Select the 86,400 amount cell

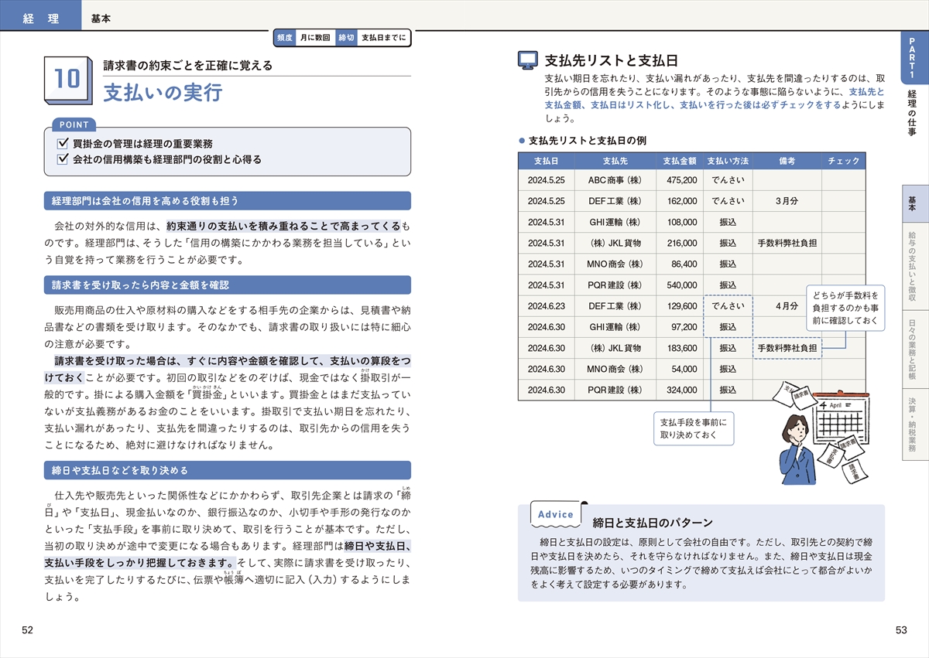[x=679, y=264]
